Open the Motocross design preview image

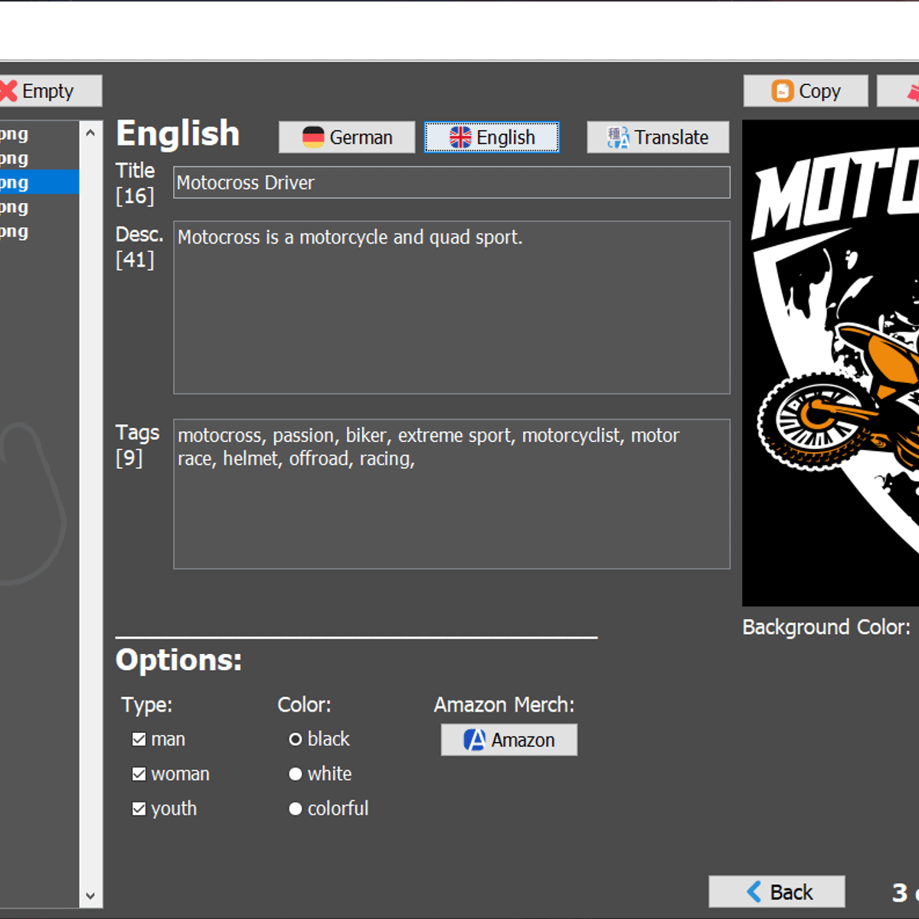[x=831, y=363]
